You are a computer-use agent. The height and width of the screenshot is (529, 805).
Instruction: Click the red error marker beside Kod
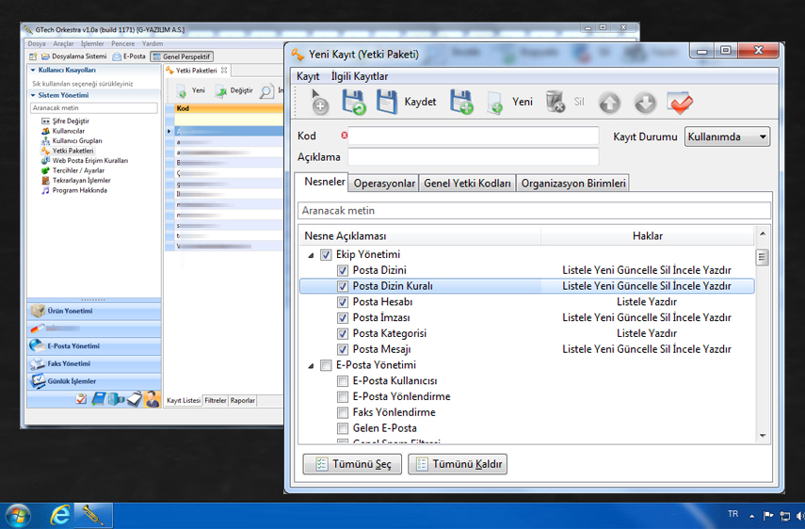click(x=344, y=135)
